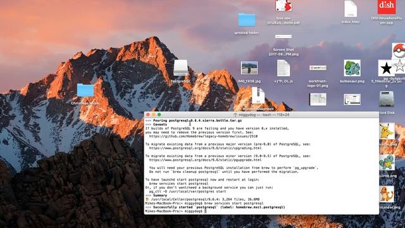Select the index.html file icon
Screen dimensions: 405x228
pyautogui.click(x=351, y=9)
